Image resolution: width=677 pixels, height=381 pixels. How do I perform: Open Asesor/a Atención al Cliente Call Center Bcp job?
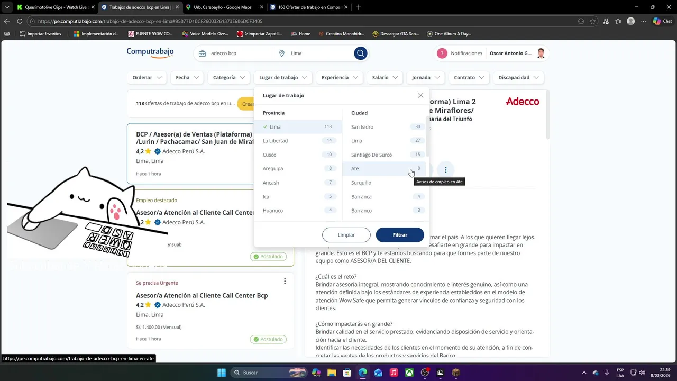(x=202, y=295)
